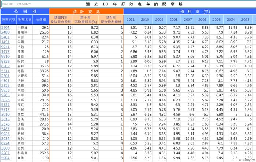Select the 2008 year column header
The height and width of the screenshot is (162, 256).
pyautogui.click(x=174, y=20)
